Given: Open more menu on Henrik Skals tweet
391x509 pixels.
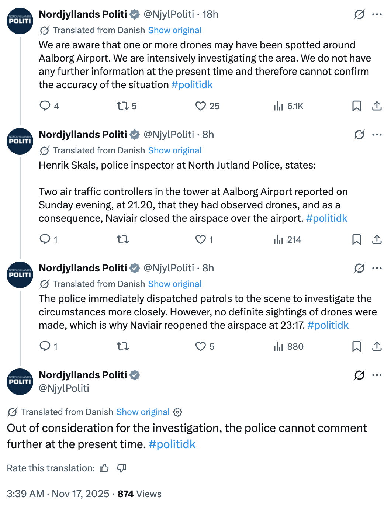Looking at the screenshot, I should pyautogui.click(x=377, y=135).
